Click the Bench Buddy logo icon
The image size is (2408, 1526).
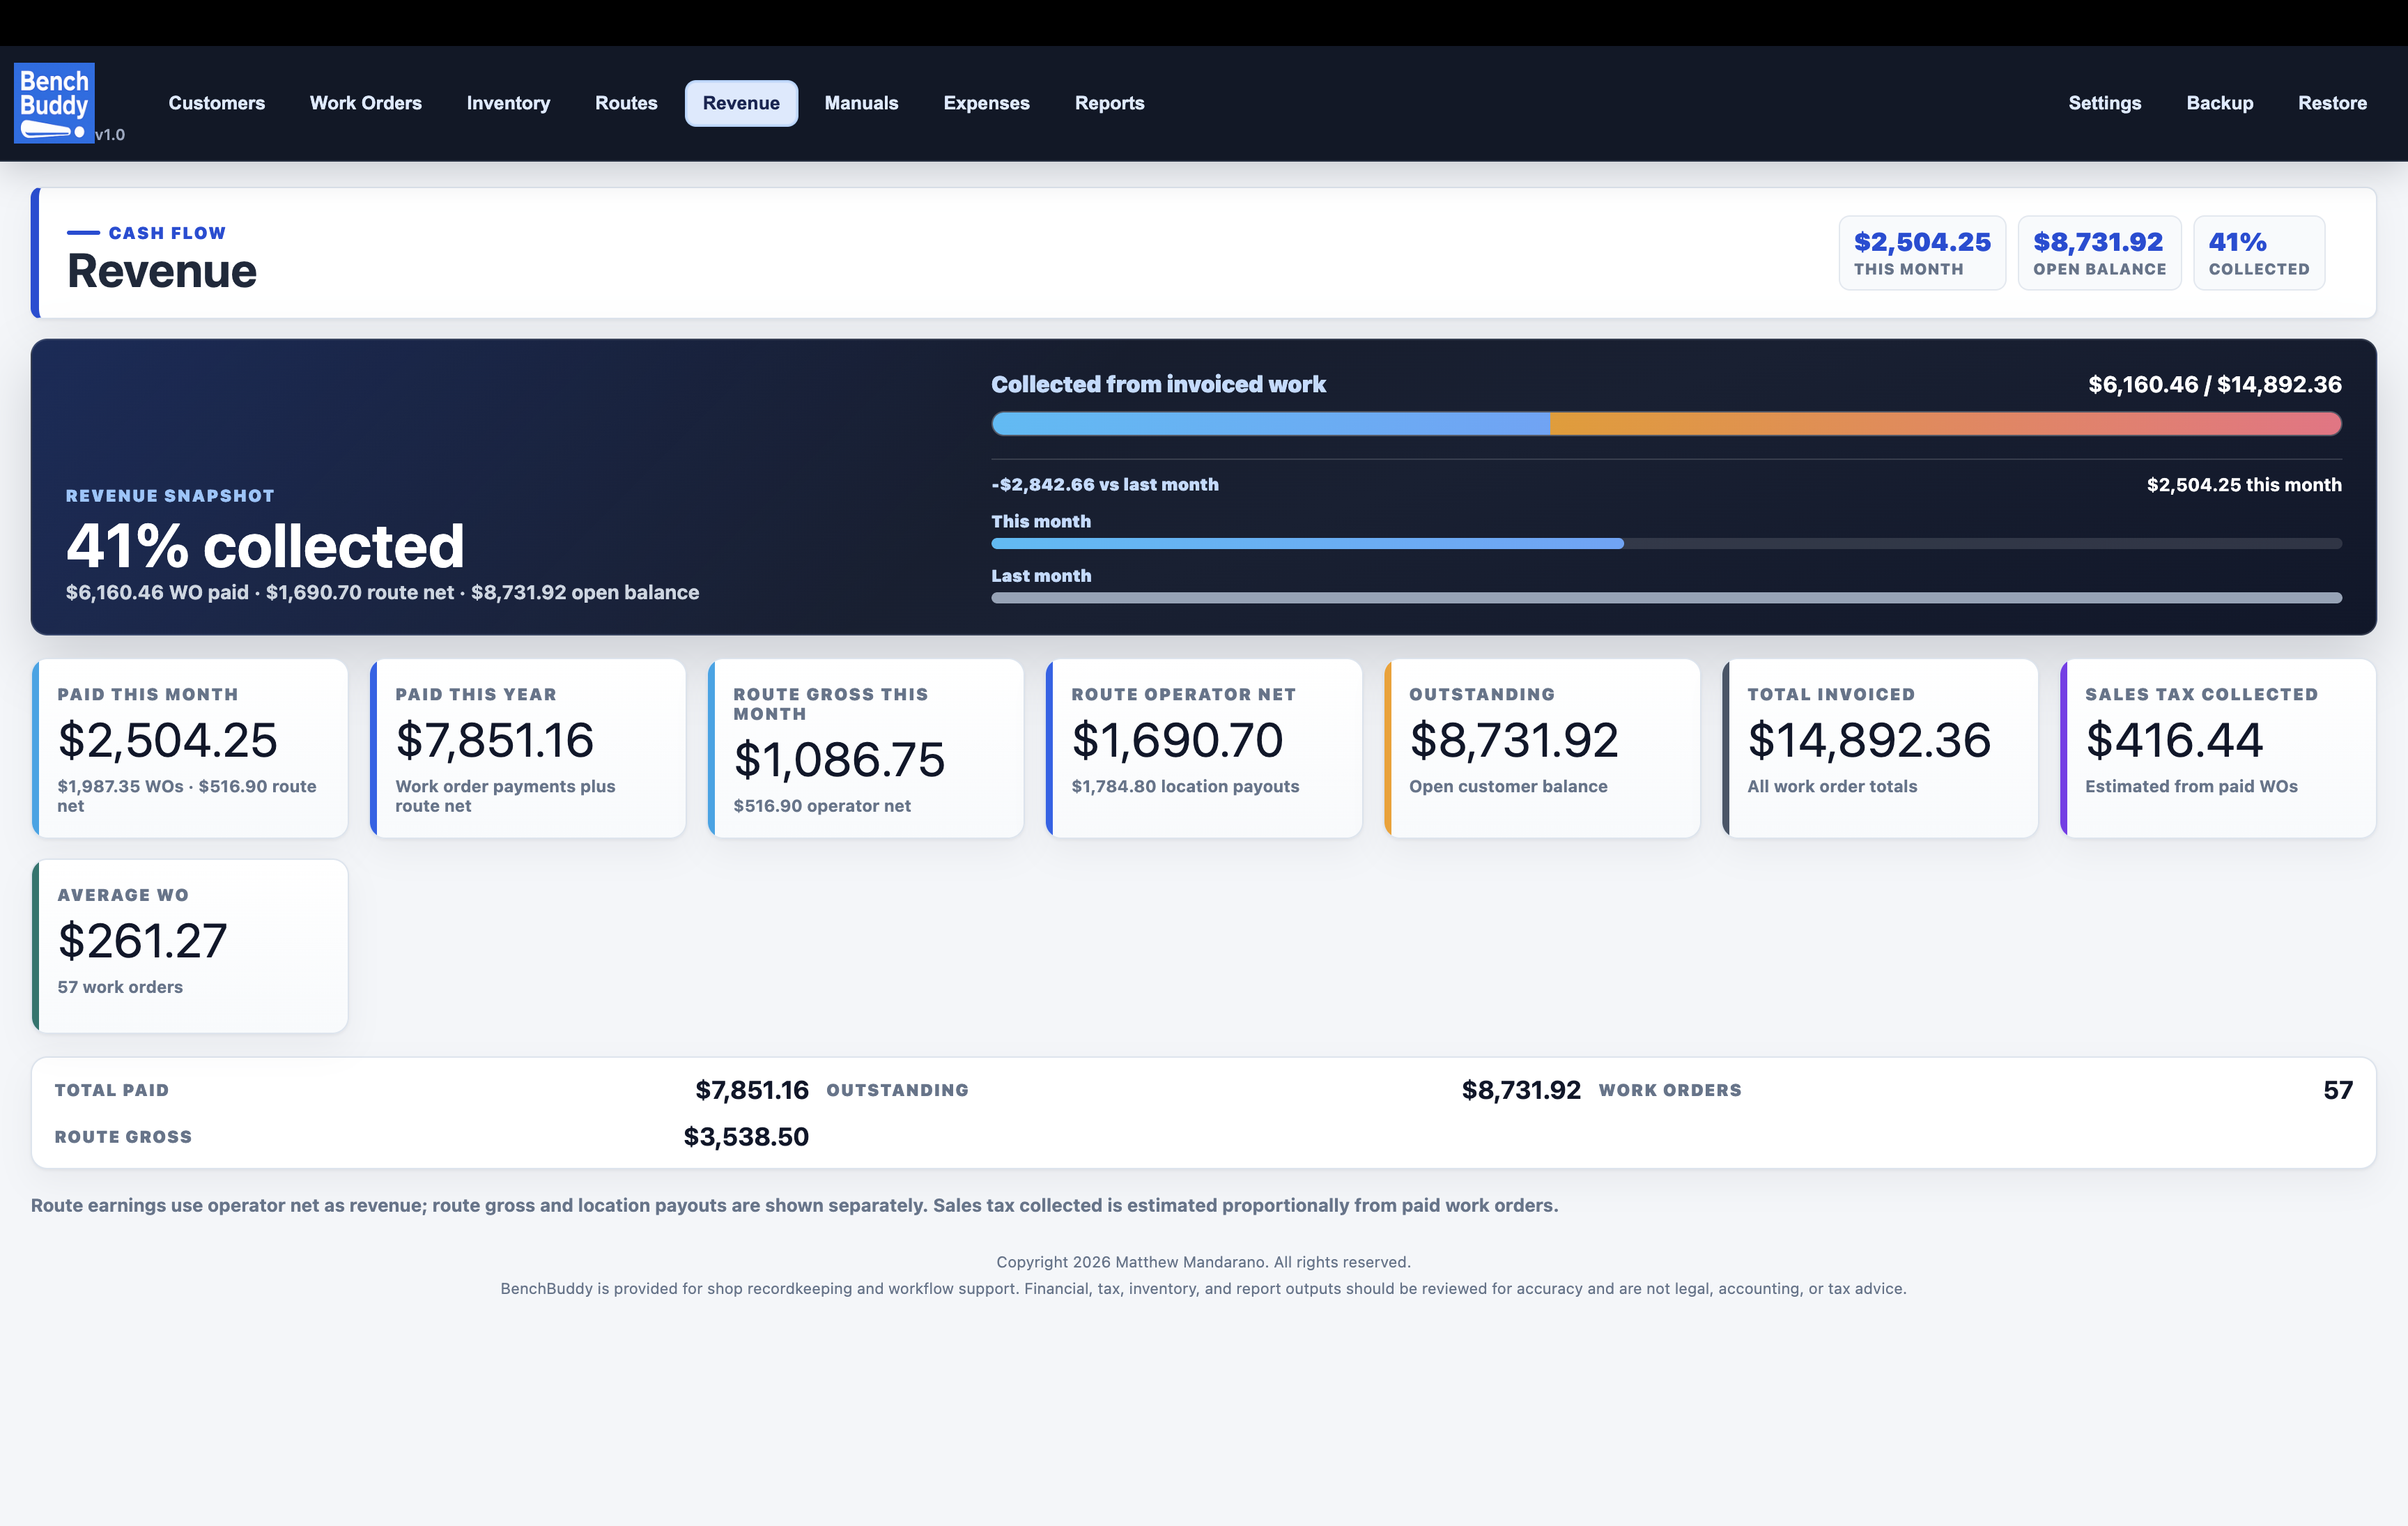[54, 103]
